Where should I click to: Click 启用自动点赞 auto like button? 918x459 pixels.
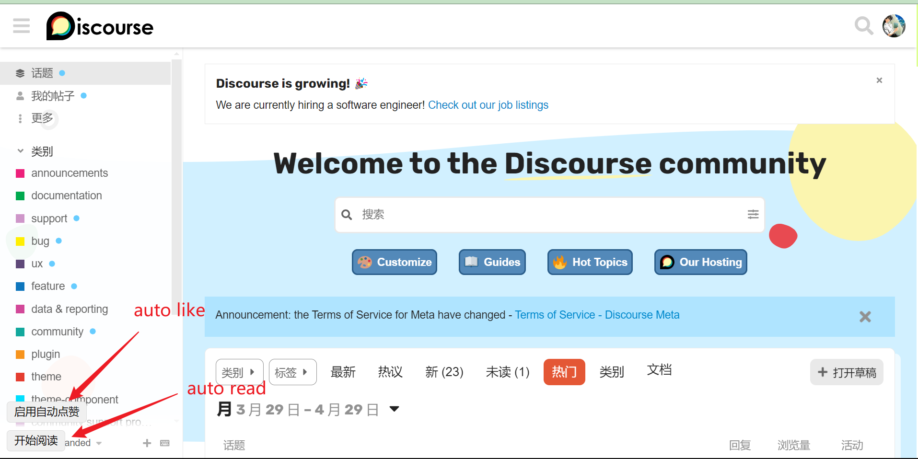(46, 412)
